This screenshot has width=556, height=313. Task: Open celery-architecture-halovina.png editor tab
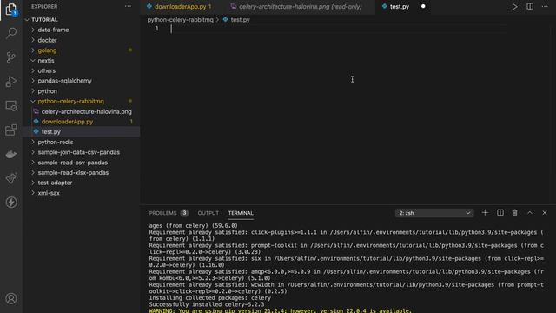(300, 6)
